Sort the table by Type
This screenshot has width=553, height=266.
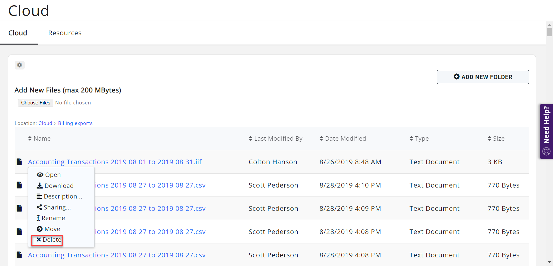click(x=419, y=139)
